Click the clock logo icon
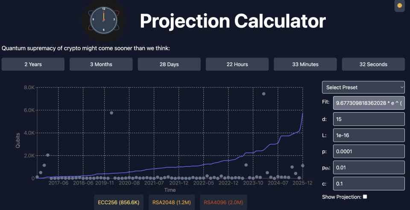 [103, 20]
